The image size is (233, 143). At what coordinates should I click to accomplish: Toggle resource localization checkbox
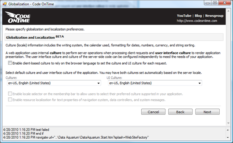point(10,100)
